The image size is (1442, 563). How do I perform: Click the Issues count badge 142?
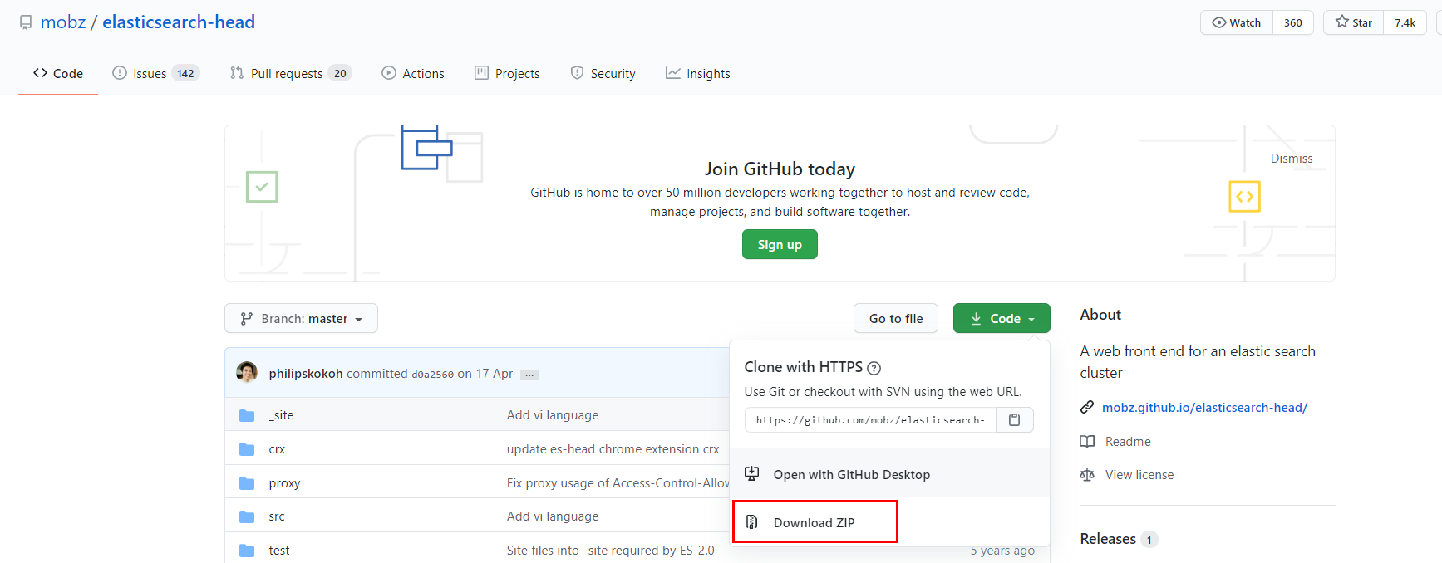point(185,73)
